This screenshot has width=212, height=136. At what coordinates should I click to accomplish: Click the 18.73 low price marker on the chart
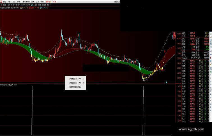(x=146, y=81)
